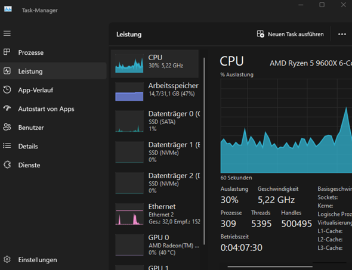Click the Threads count 5395
The width and height of the screenshot is (352, 270).
[x=261, y=224]
